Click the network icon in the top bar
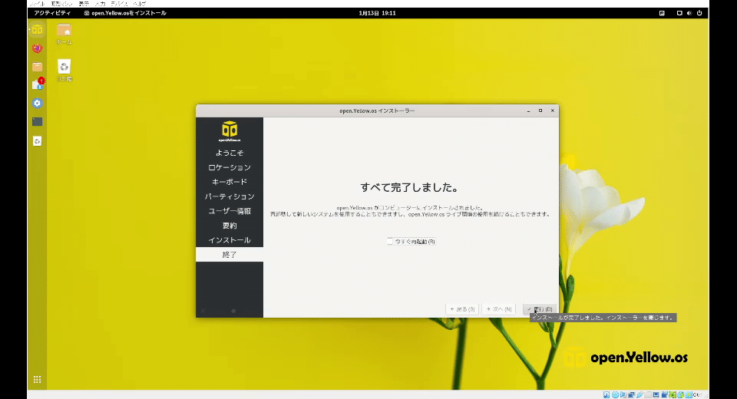Screen dimensions: 737x399 click(679, 13)
